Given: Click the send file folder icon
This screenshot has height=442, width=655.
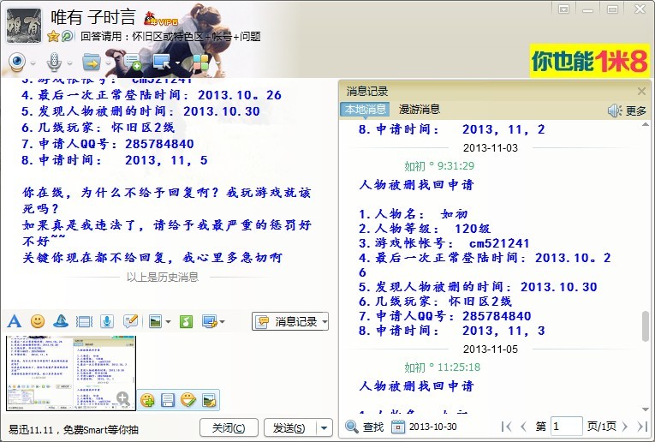Looking at the screenshot, I should click(91, 62).
